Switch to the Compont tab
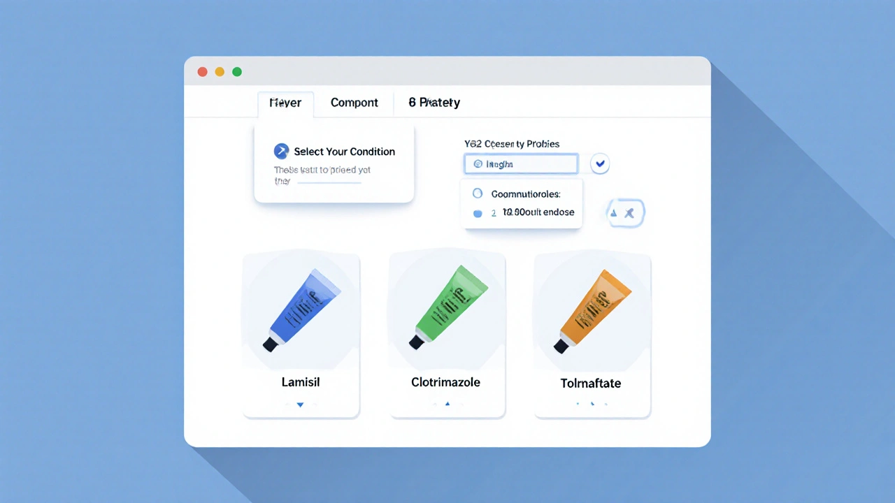 click(x=354, y=103)
